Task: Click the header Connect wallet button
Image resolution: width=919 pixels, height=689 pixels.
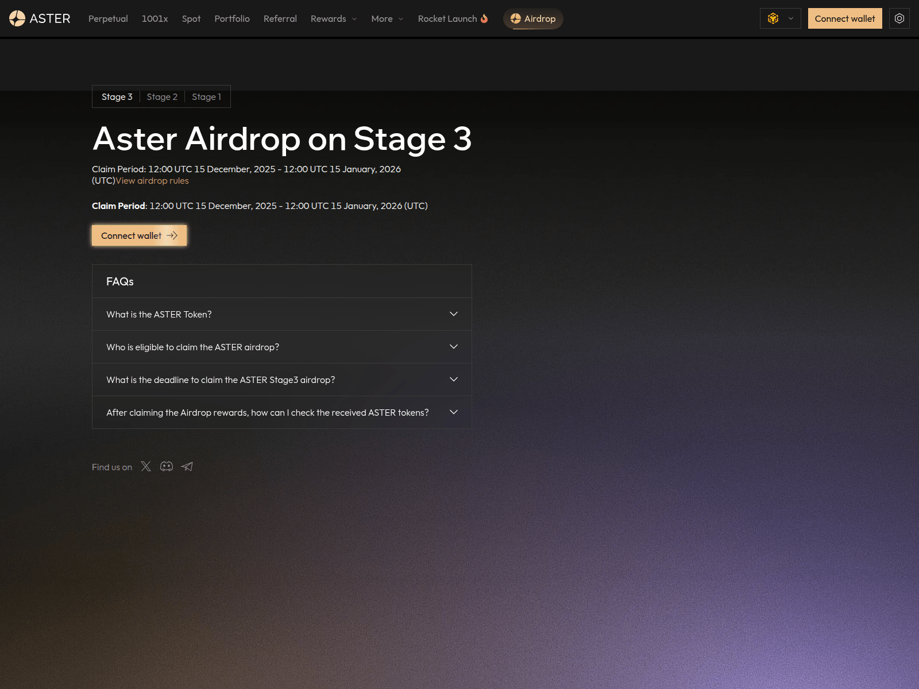Action: click(844, 18)
